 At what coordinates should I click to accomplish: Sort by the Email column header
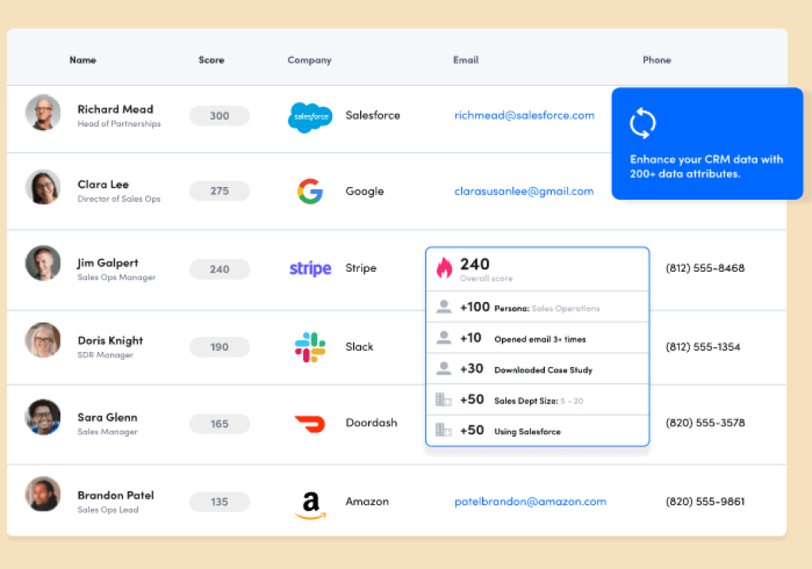click(466, 60)
